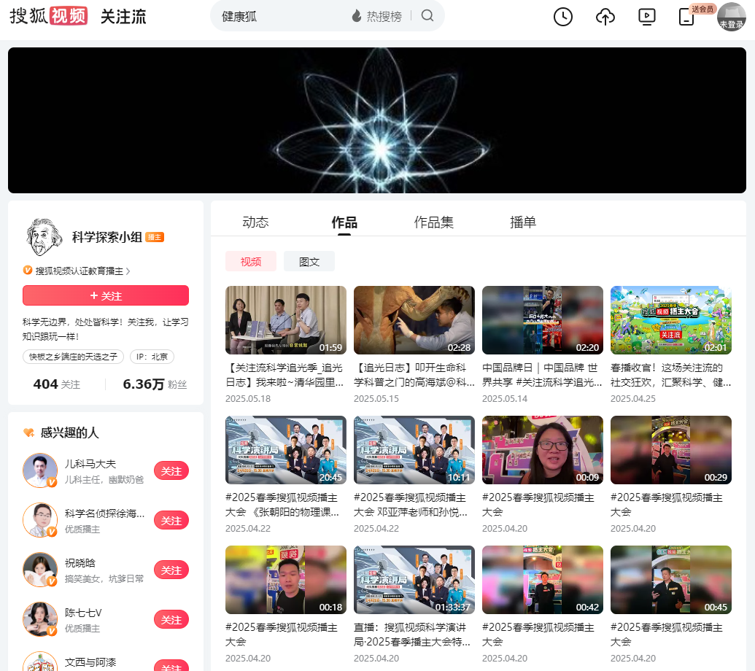Screen dimensions: 755x671
Task: Click the date 2025.05.18
Action: (248, 398)
